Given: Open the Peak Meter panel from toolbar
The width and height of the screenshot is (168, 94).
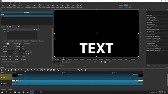Looking at the screenshot, I should point(28,6).
